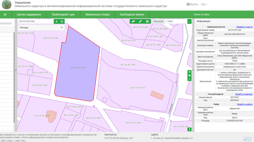Click the globe full-extent map button
254x142 pixels.
[x=189, y=76]
